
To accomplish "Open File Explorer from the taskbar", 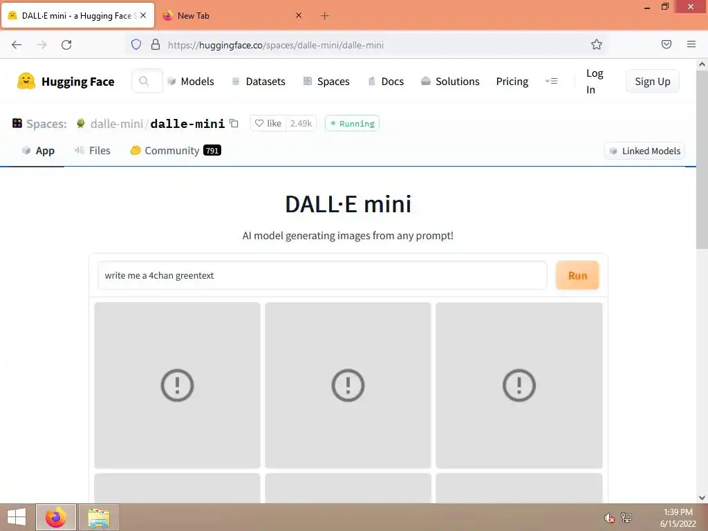I will (99, 517).
